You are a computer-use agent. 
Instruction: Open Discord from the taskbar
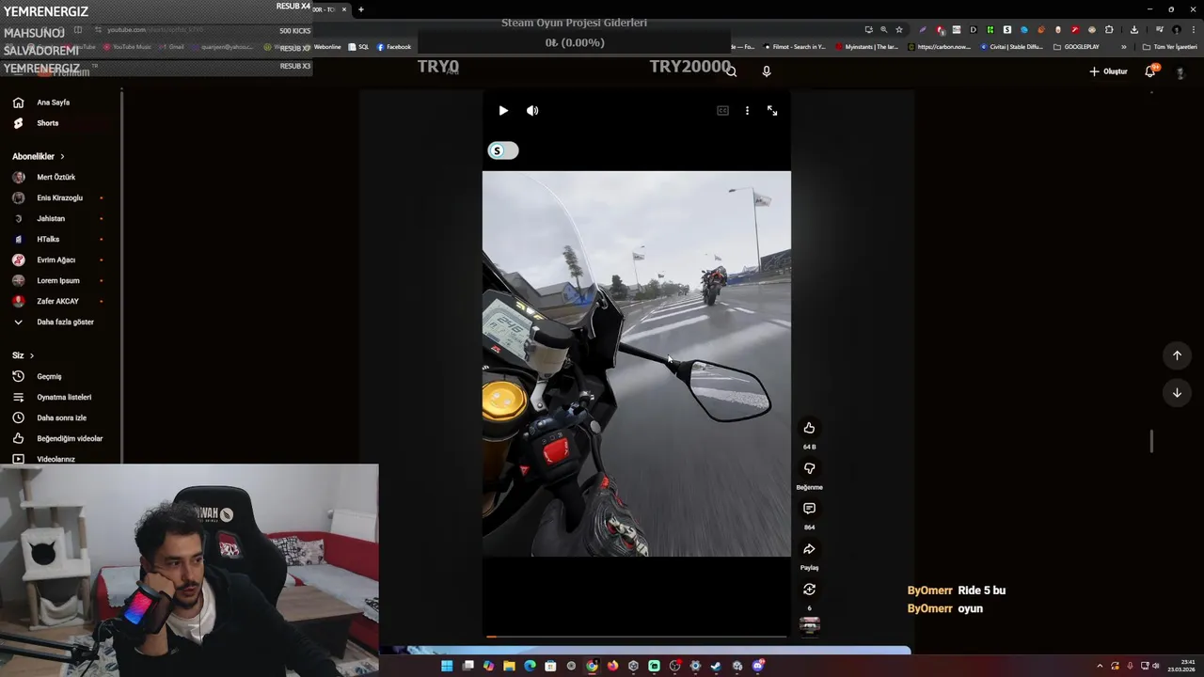[x=757, y=666]
